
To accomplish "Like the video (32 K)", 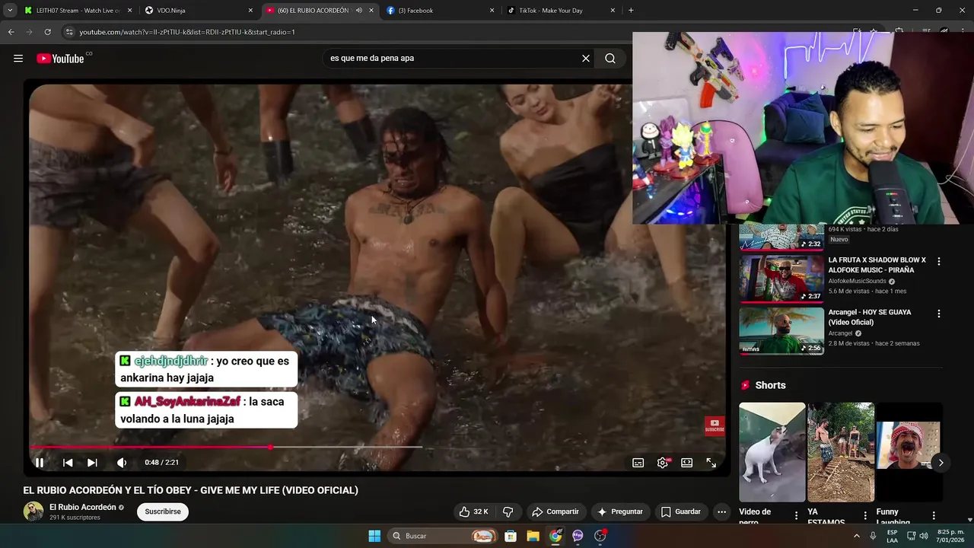I will tap(473, 511).
